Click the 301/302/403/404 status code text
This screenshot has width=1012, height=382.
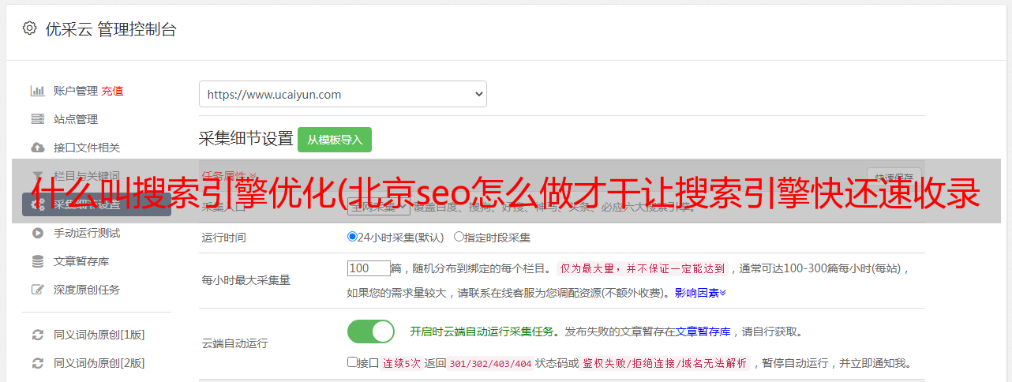[x=490, y=364]
